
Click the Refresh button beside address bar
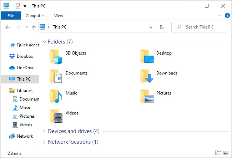tap(162, 27)
